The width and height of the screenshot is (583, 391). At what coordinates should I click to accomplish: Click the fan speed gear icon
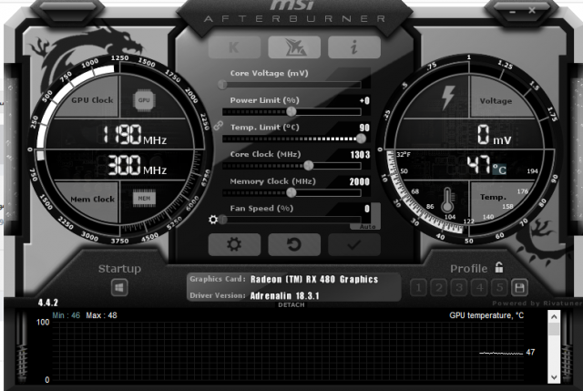[213, 220]
